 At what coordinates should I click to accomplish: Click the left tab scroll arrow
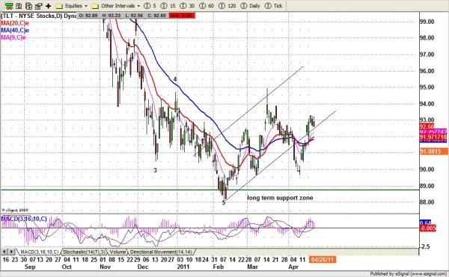pyautogui.click(x=4, y=252)
